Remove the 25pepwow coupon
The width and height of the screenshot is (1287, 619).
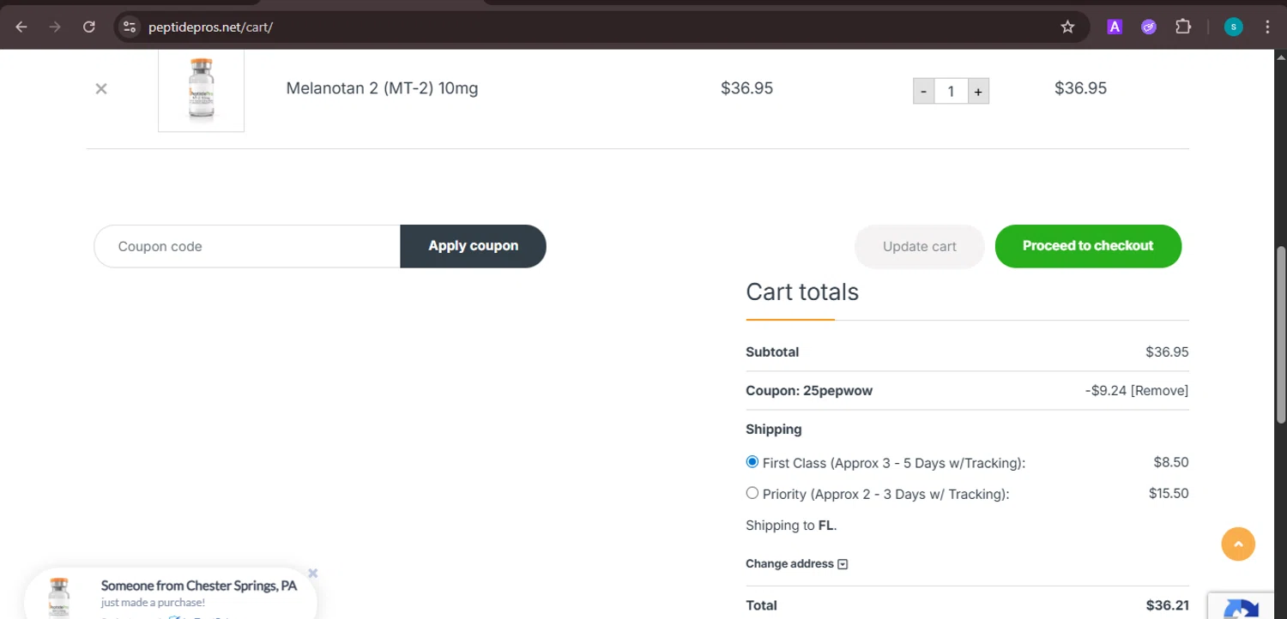point(1159,391)
